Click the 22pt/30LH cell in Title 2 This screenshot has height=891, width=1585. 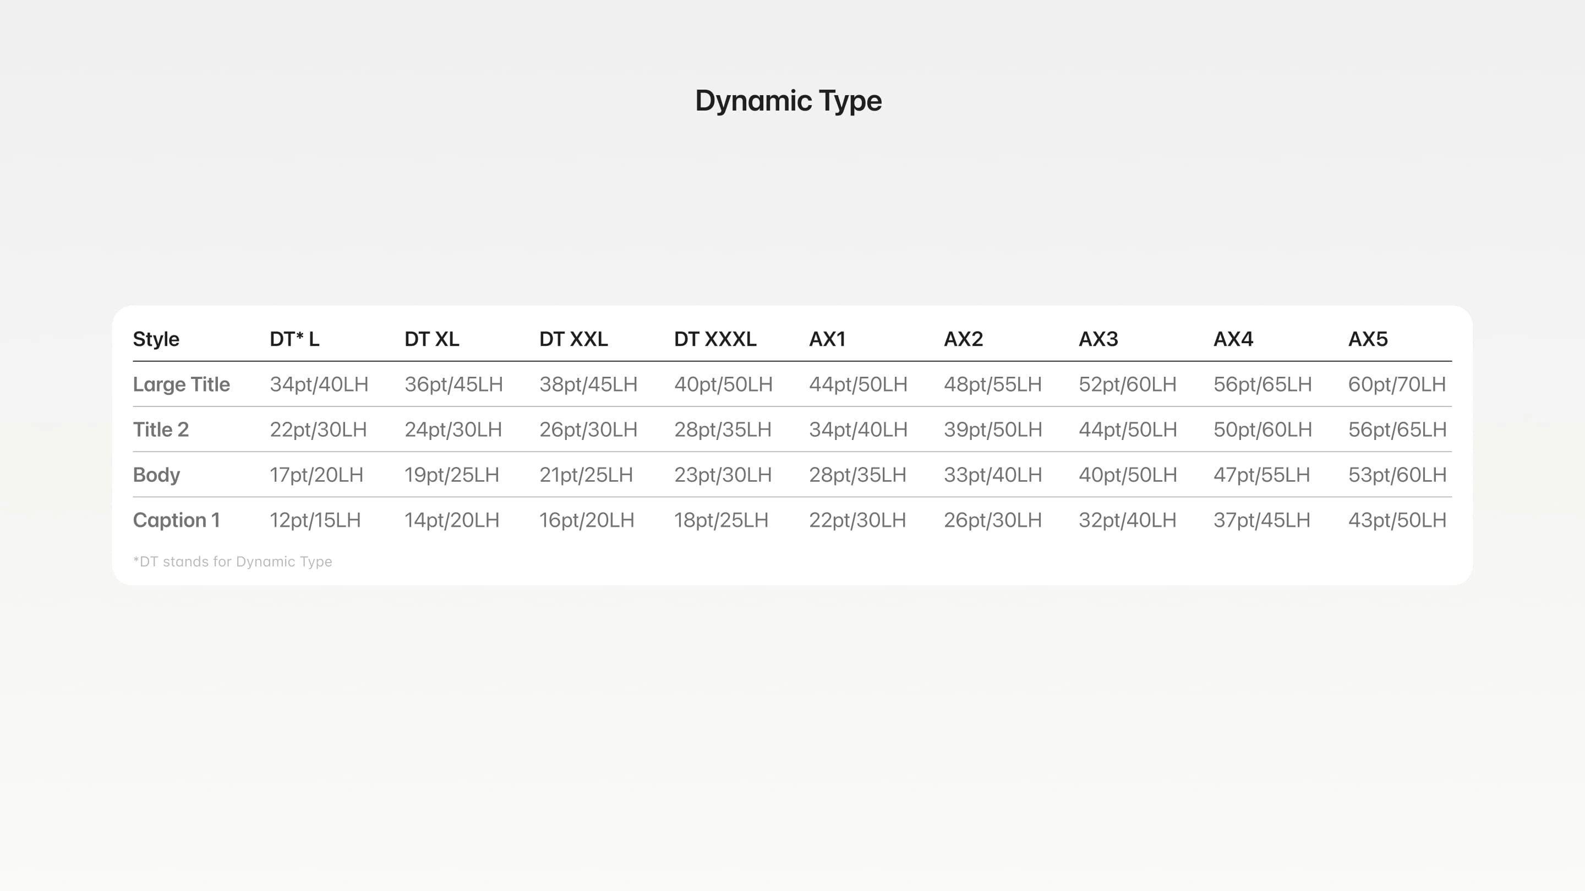point(319,429)
